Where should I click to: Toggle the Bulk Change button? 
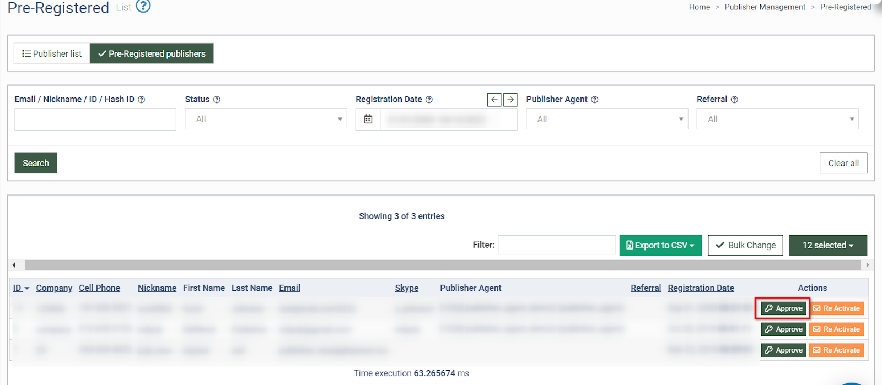click(x=745, y=246)
